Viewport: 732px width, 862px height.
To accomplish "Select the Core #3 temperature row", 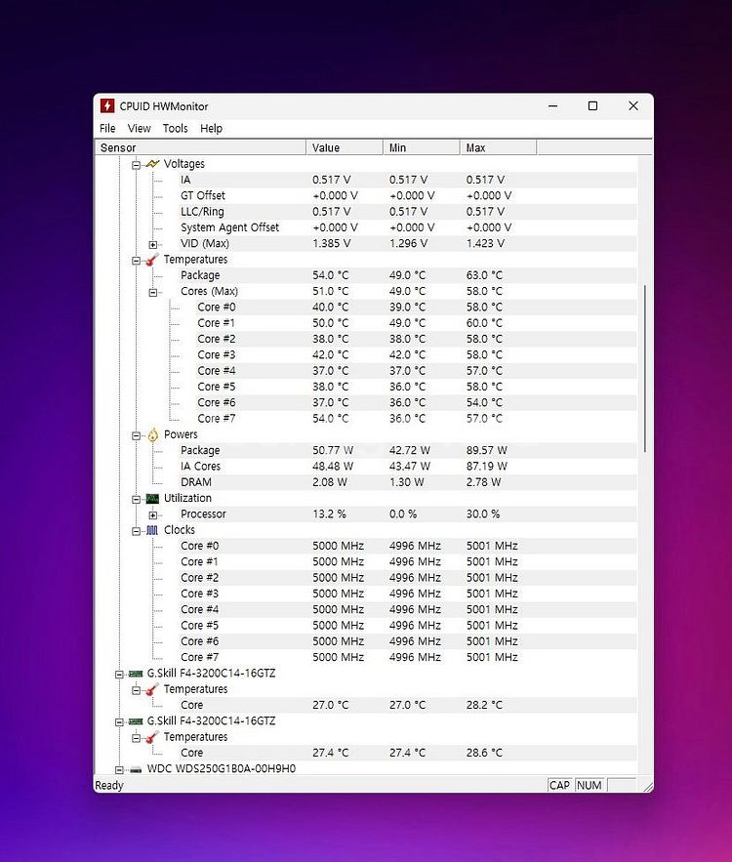I will pos(416,355).
